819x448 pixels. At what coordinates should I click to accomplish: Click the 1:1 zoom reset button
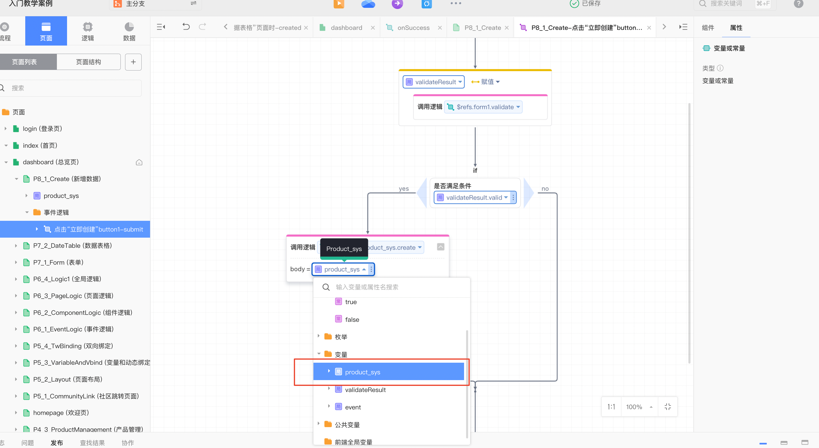(611, 407)
